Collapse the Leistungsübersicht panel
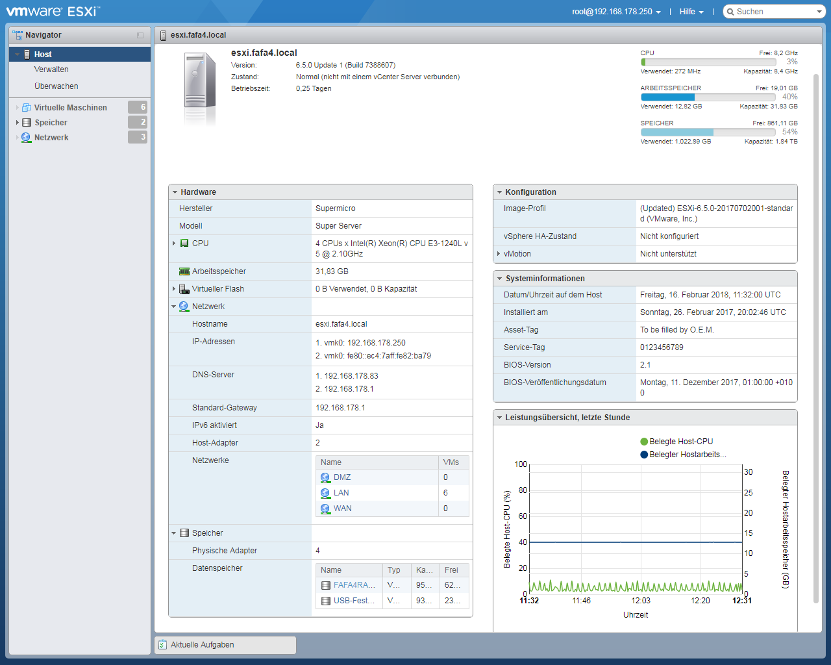Screen dimensions: 831x665 [x=499, y=418]
